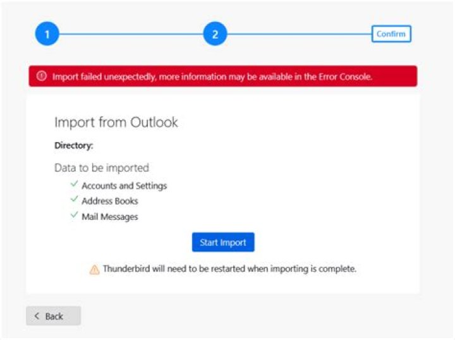455x340 pixels.
Task: Click the 'Mail Messages' text
Action: coord(110,217)
